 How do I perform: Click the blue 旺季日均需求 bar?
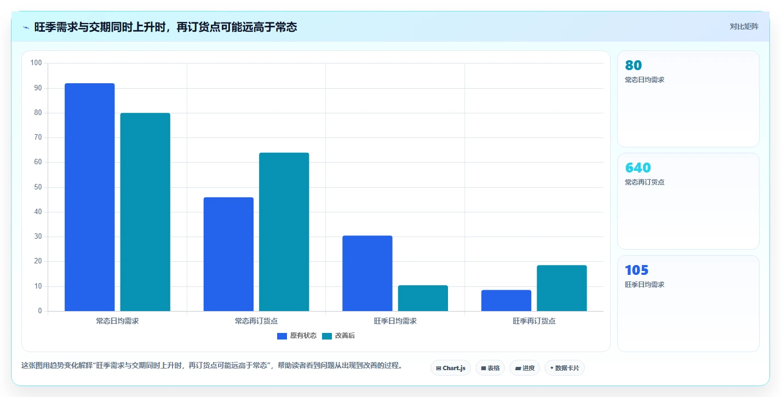(x=367, y=273)
